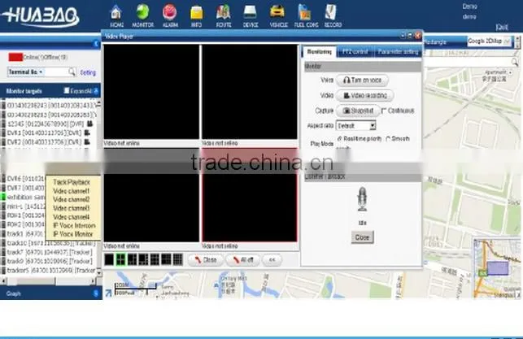The height and width of the screenshot is (339, 523).
Task: Switch to the Parameter setting tab
Action: [398, 52]
